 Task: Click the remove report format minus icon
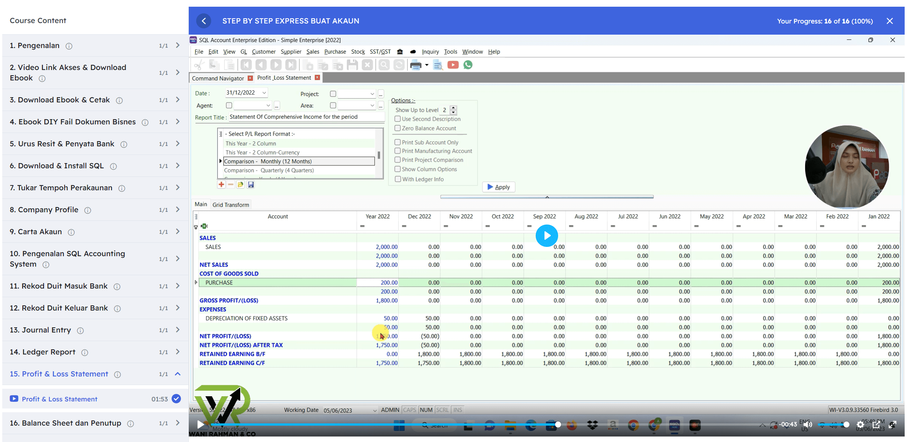click(231, 185)
